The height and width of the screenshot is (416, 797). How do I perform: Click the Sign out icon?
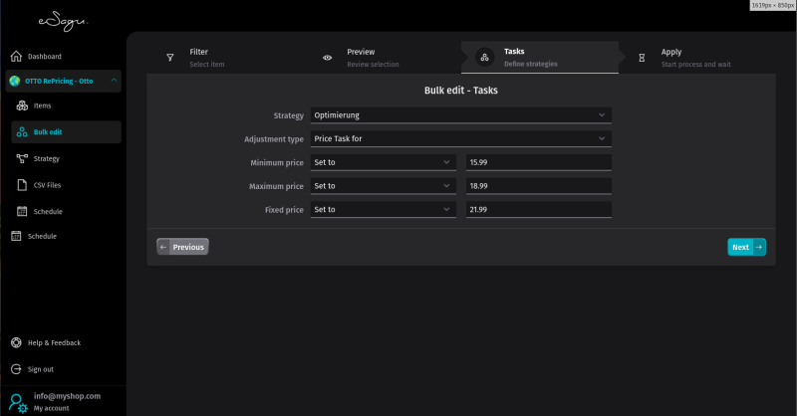pyautogui.click(x=16, y=369)
